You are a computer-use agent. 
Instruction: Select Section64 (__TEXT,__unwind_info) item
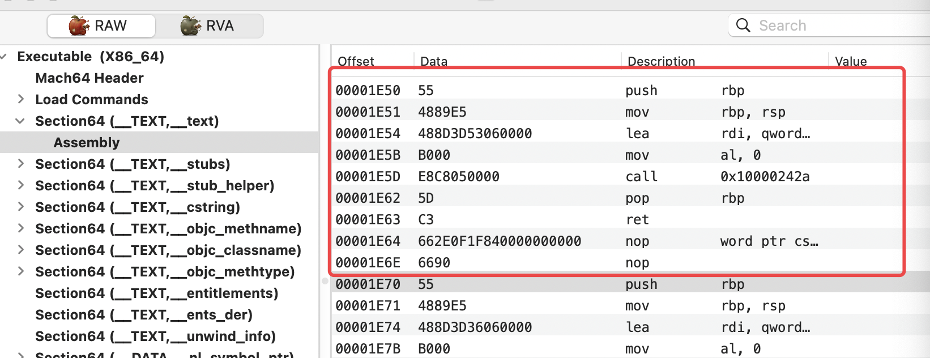tap(155, 336)
